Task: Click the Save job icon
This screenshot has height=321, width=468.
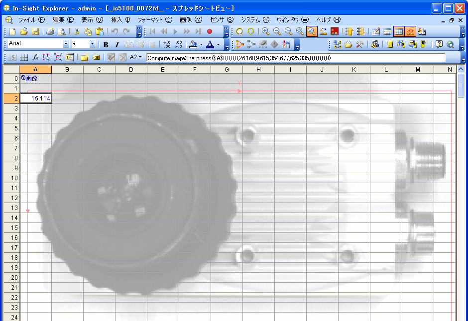Action: pyautogui.click(x=35, y=31)
